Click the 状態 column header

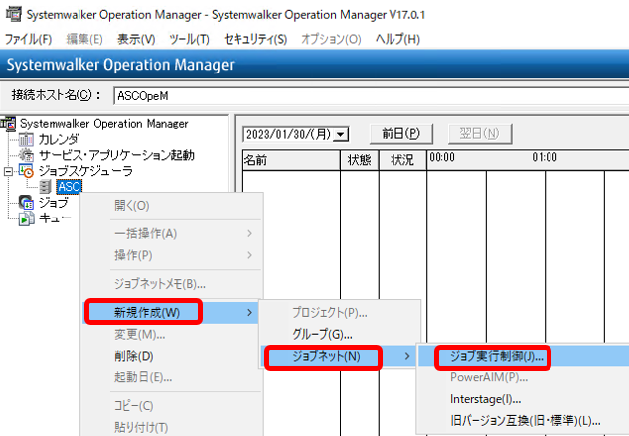(x=360, y=160)
